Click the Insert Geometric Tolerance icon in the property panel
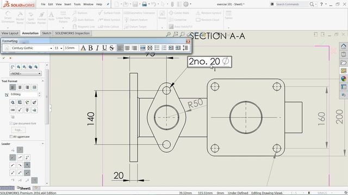 [13, 110]
